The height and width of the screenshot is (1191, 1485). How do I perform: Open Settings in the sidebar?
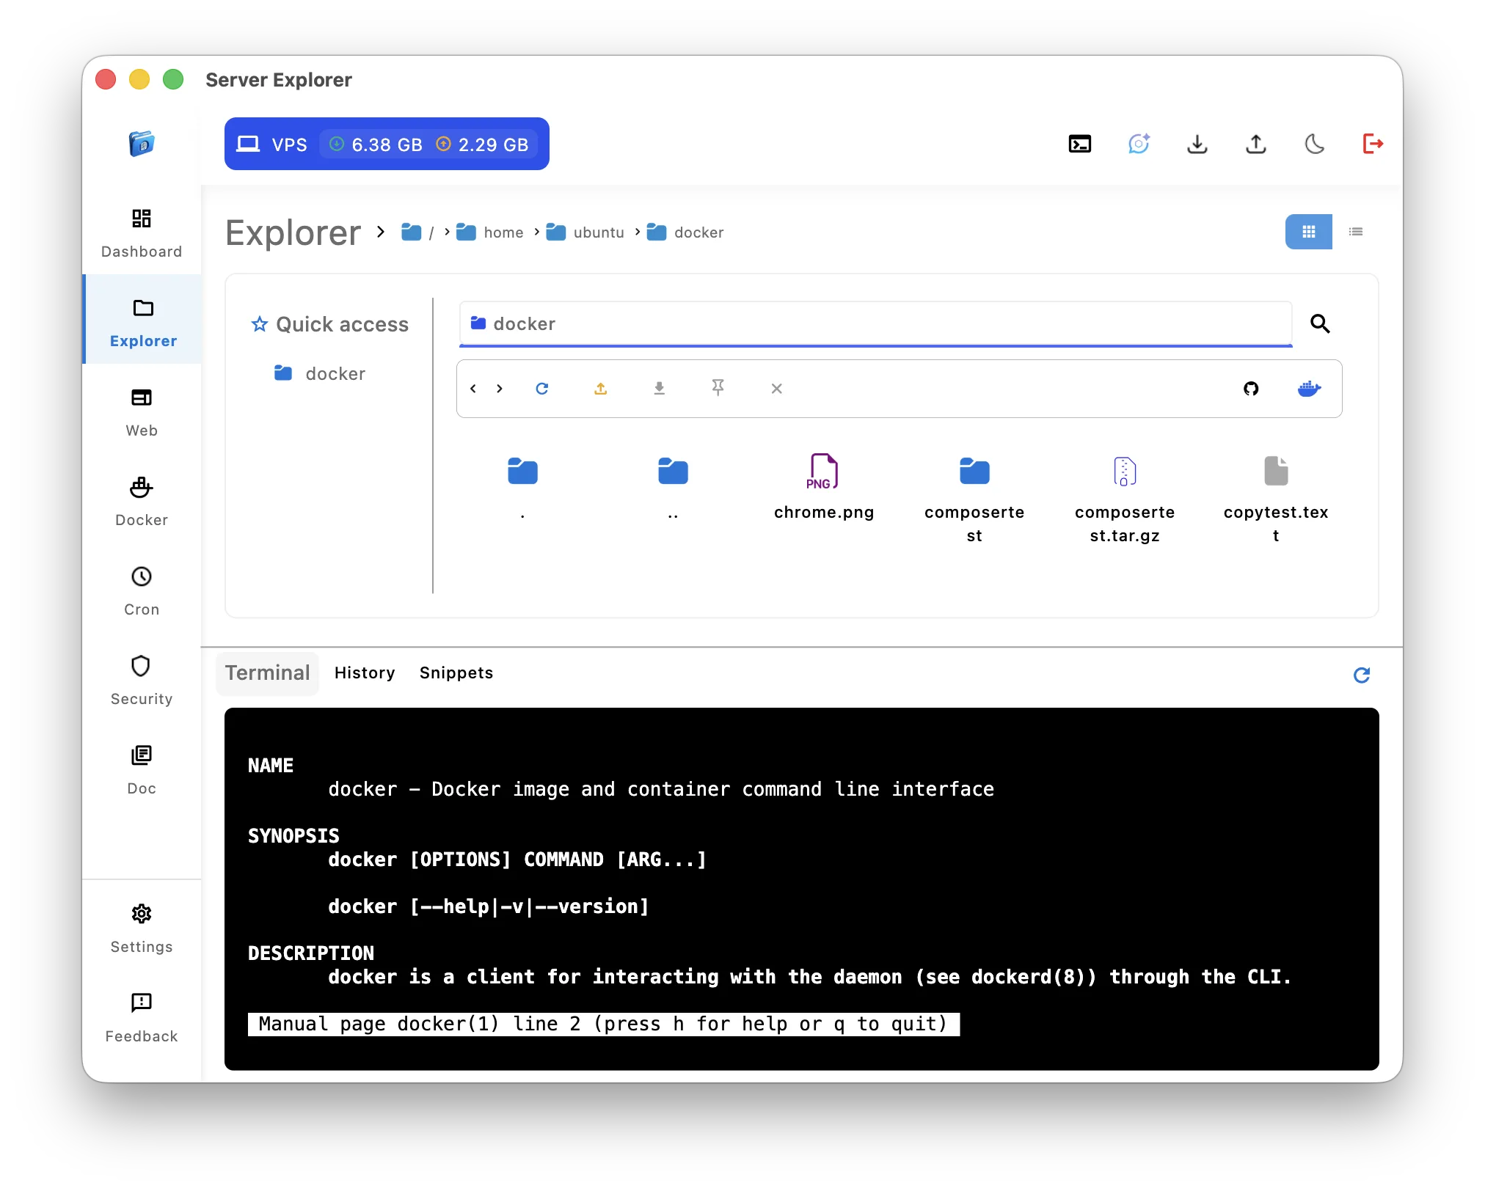142,928
